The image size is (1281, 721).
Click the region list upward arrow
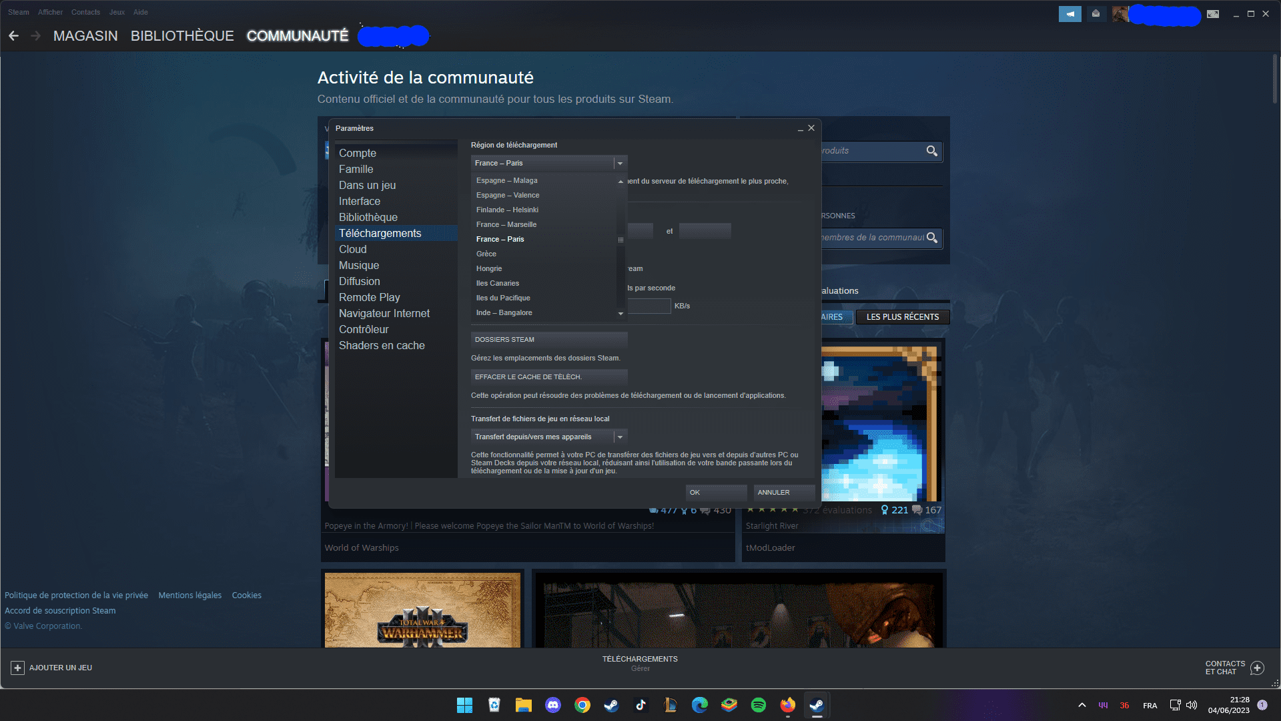click(620, 181)
